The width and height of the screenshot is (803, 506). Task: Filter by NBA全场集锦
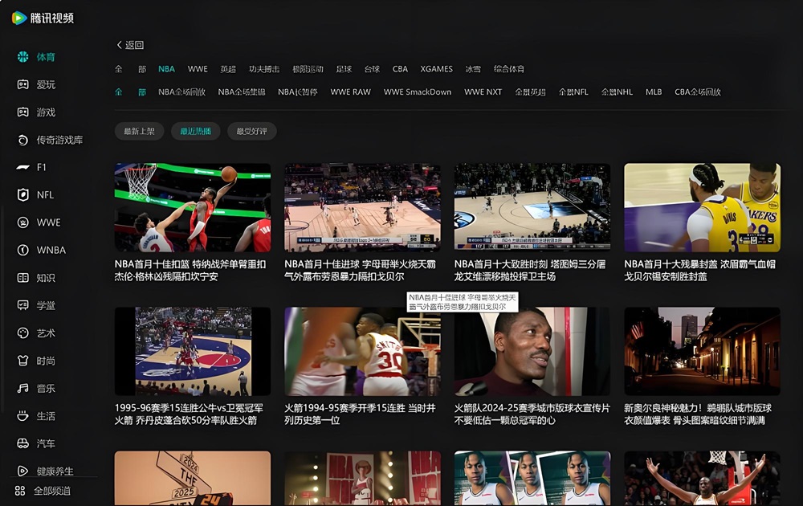(242, 92)
